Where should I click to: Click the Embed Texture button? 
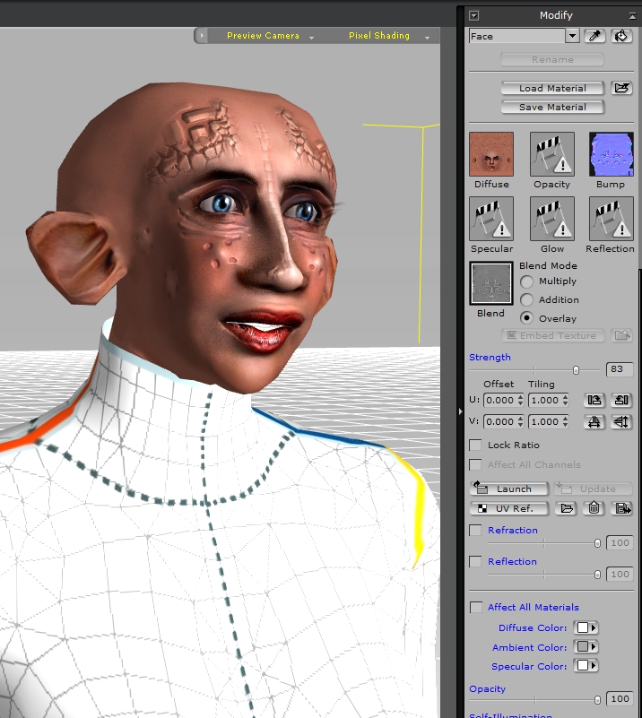pos(553,335)
